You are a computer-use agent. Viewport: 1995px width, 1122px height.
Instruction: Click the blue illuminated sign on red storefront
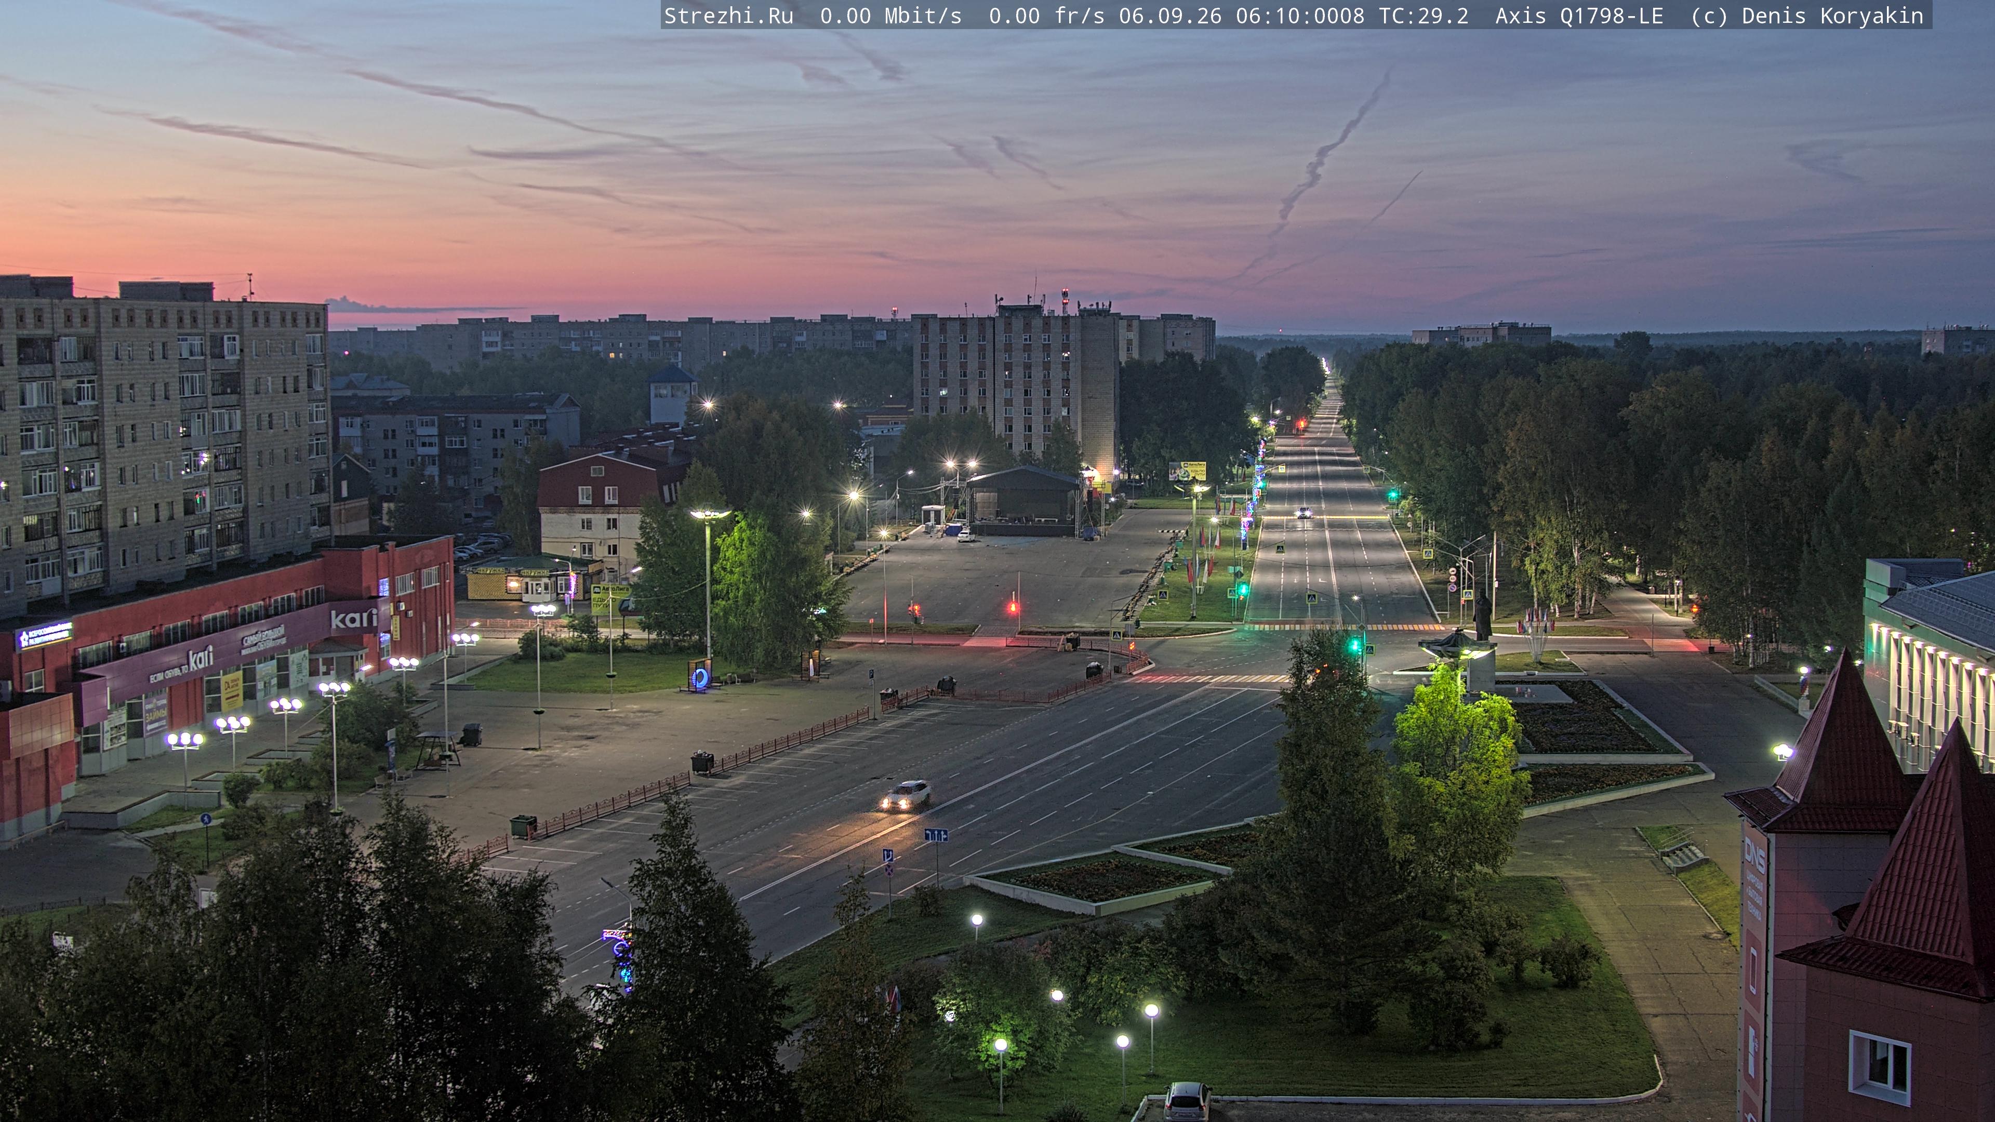(x=44, y=635)
